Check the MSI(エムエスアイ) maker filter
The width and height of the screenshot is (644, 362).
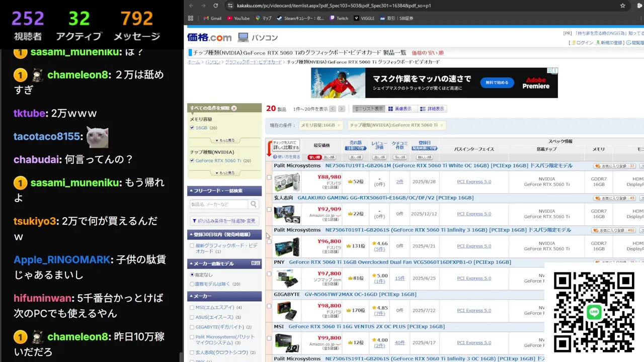click(x=192, y=308)
